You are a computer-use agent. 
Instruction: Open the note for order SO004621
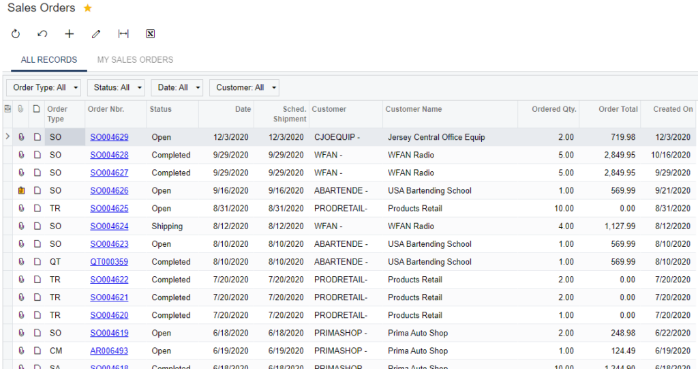[x=37, y=297]
